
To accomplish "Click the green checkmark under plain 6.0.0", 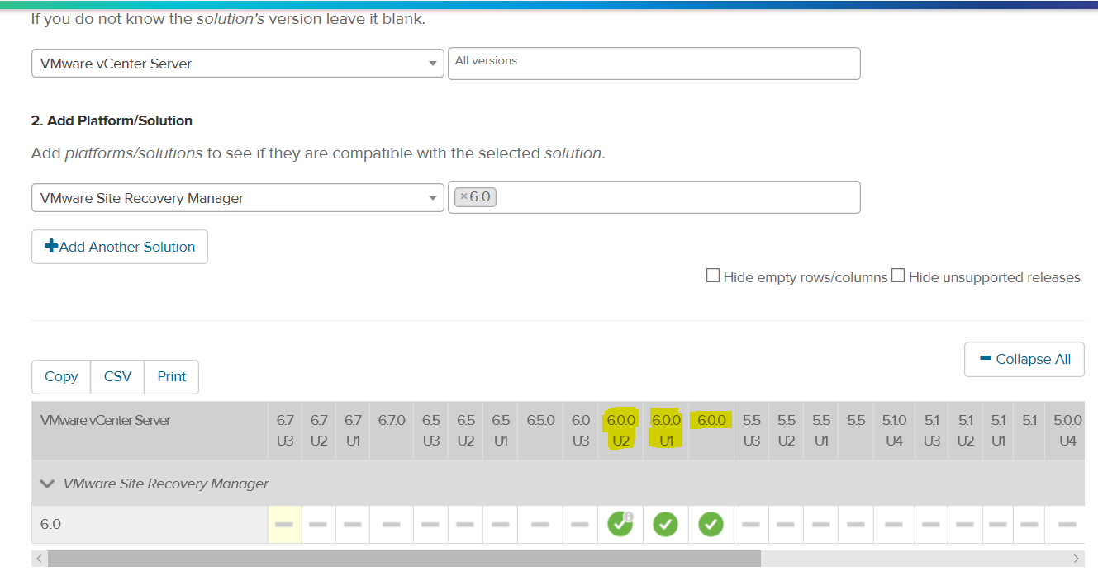I will [x=711, y=524].
